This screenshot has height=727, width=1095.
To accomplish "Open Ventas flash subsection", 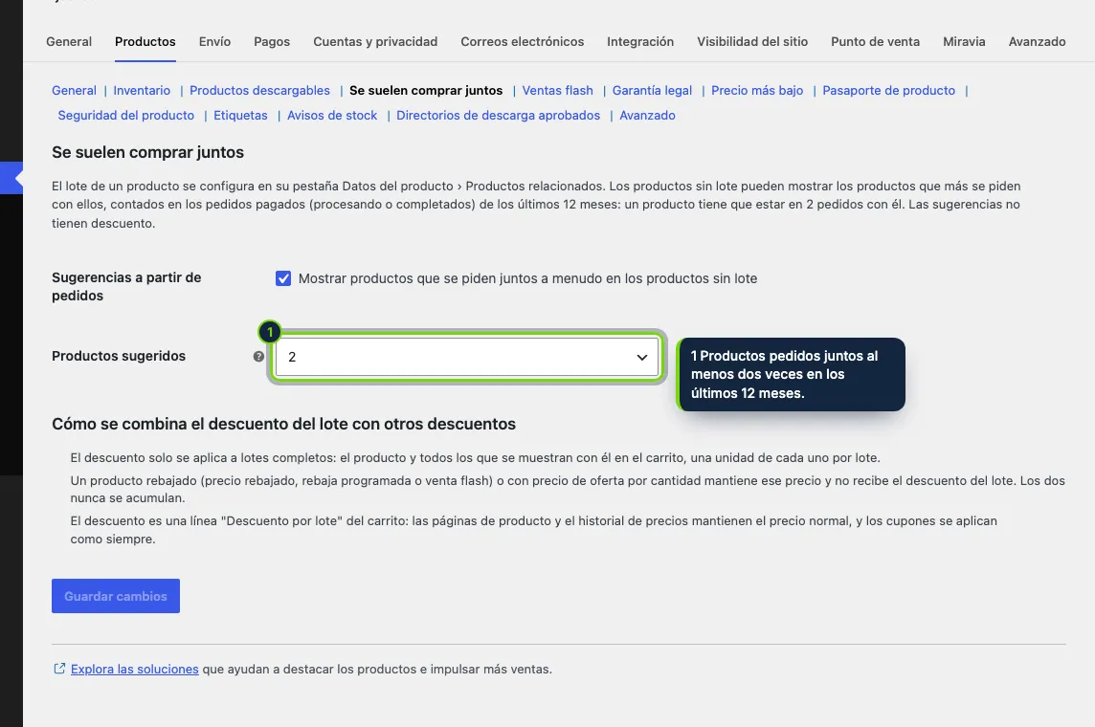I will [557, 90].
